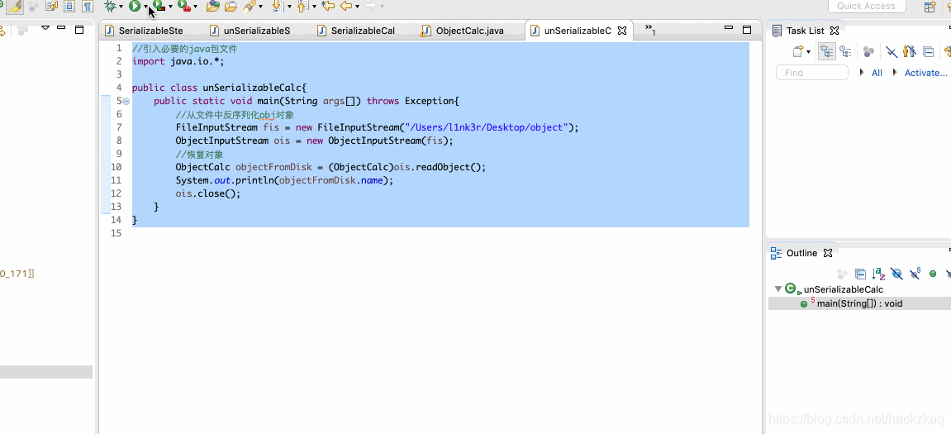Screen dimensions: 951x434
Task: Open the External Tools dropdown arrow
Action: [x=195, y=7]
